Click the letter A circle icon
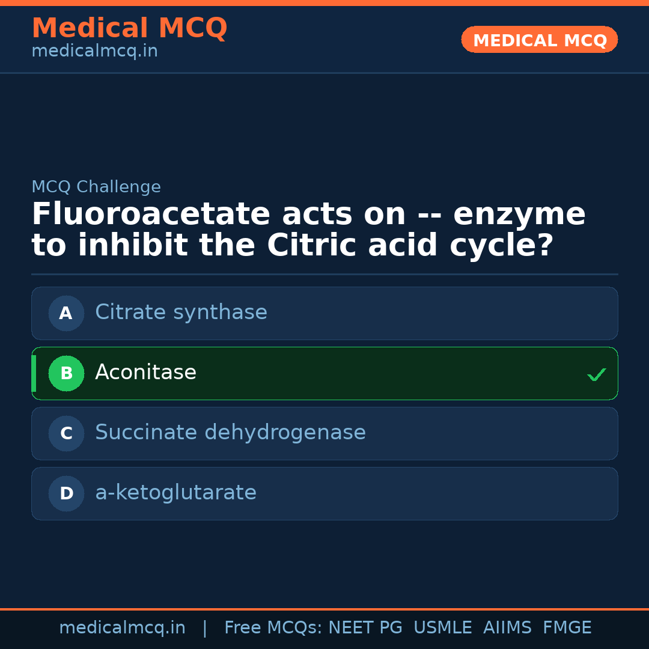649x649 pixels. [x=66, y=313]
